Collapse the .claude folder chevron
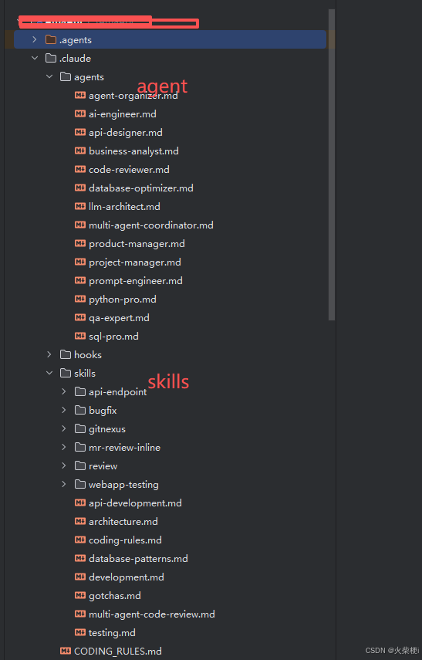The width and height of the screenshot is (422, 660). pos(35,58)
